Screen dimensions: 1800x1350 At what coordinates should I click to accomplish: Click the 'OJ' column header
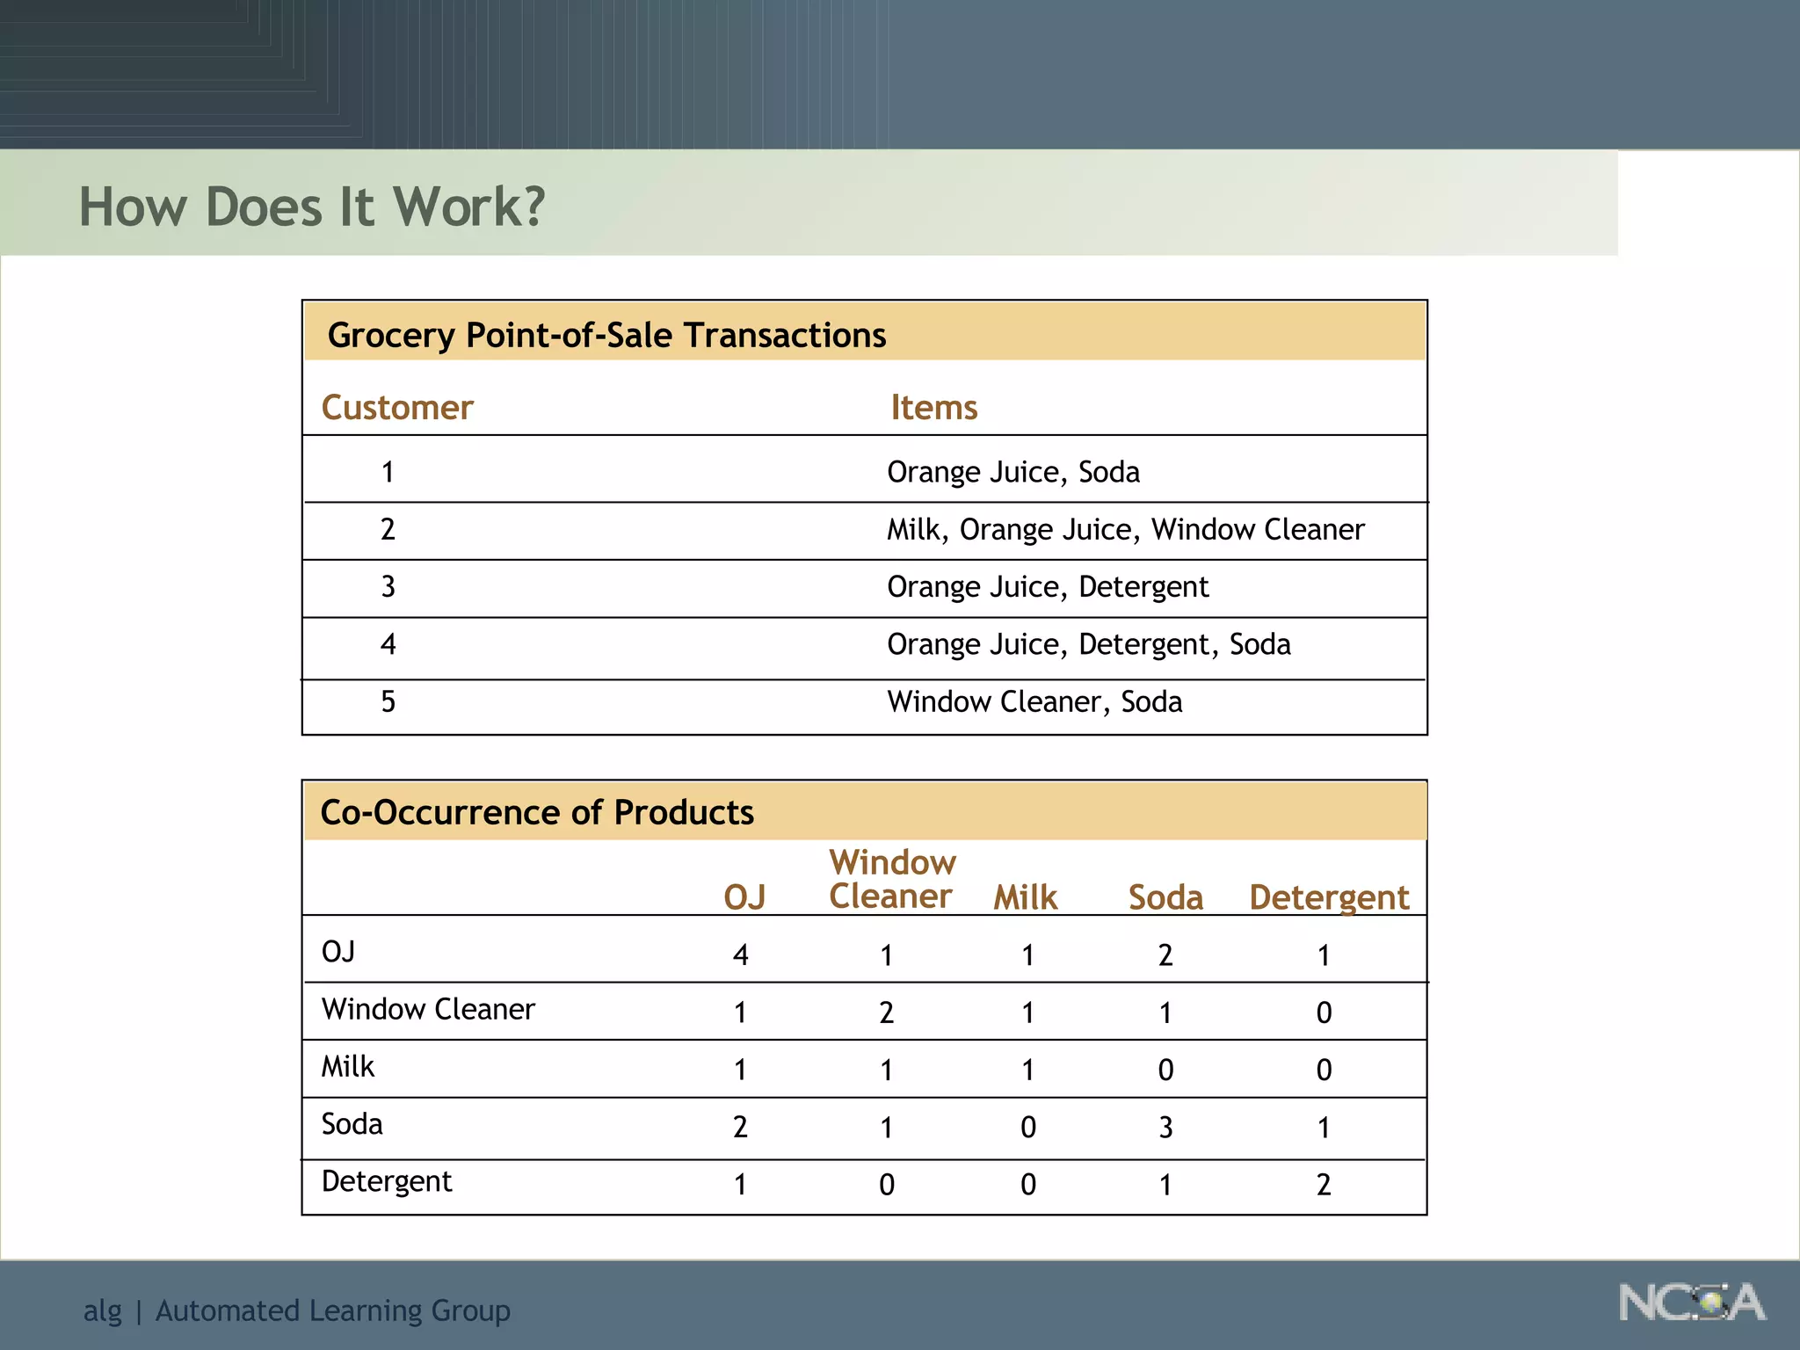pyautogui.click(x=744, y=897)
